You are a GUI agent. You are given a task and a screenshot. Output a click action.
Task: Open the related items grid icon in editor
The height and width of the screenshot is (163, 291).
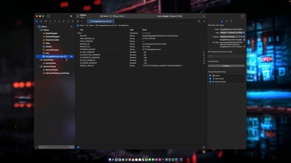click(78, 21)
